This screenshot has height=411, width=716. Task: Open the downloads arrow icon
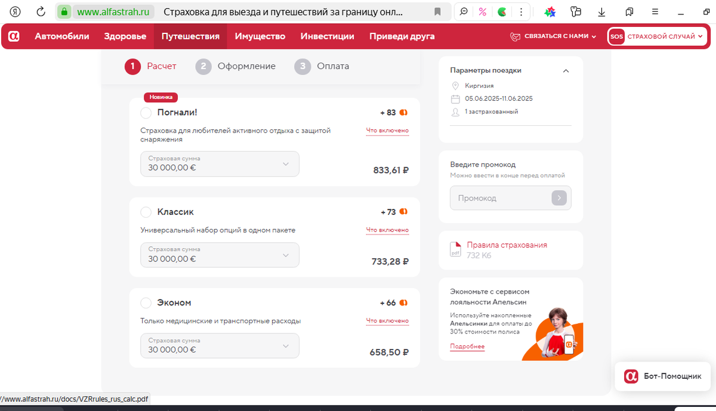(602, 11)
